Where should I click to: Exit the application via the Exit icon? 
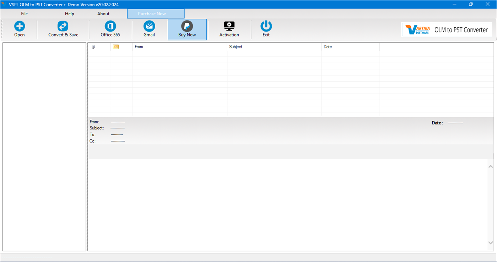pos(266,29)
